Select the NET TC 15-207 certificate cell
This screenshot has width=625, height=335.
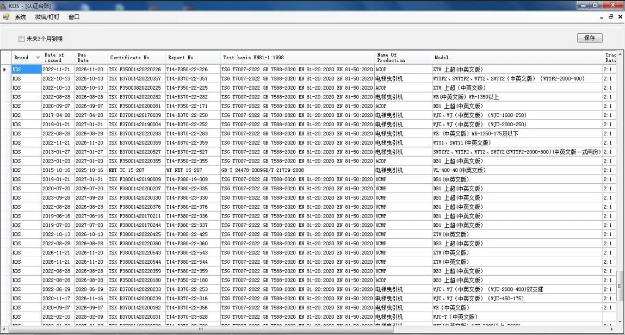point(135,170)
